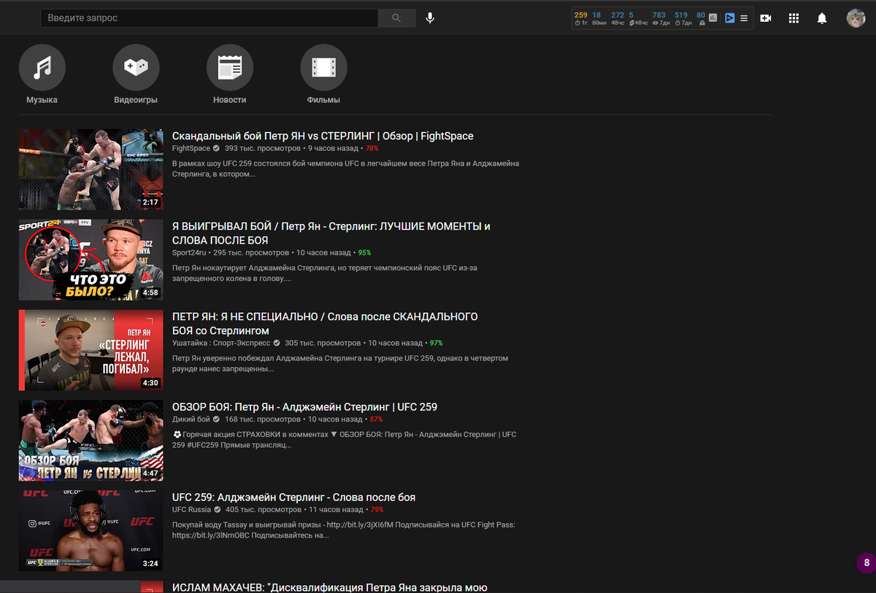Go to Дикий бой channel

(x=191, y=419)
